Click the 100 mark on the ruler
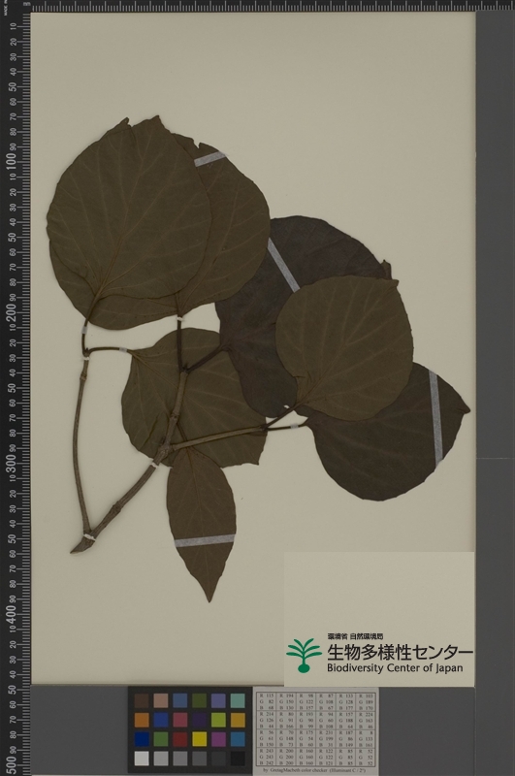The image size is (515, 776). coord(11,162)
